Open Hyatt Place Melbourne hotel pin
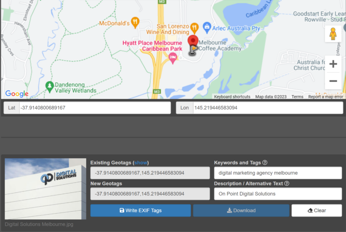Screen dimensions: 346x232 point(173,58)
